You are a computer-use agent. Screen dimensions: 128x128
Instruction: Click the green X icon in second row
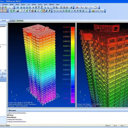[x=41, y=11]
